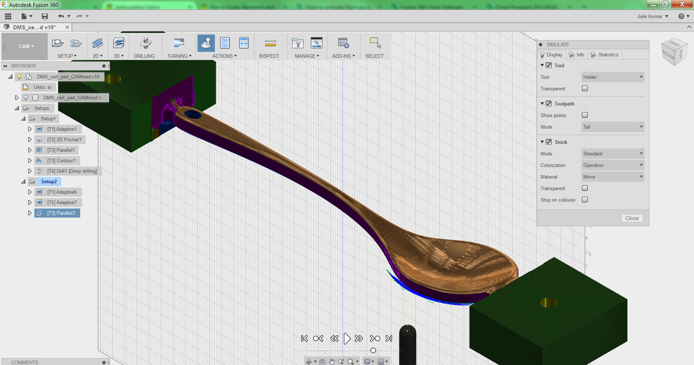Open the ACTIONS menu

tap(224, 56)
